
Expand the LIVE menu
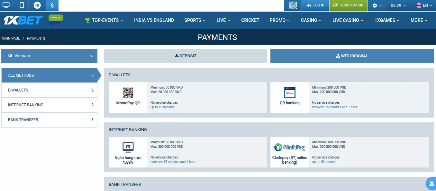(223, 20)
